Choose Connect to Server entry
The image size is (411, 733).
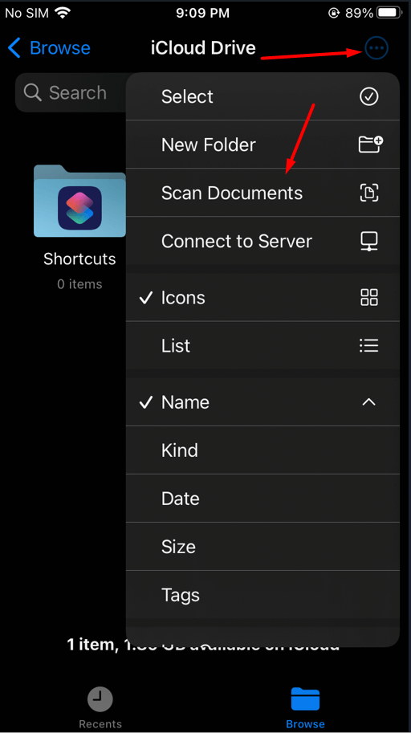click(262, 241)
